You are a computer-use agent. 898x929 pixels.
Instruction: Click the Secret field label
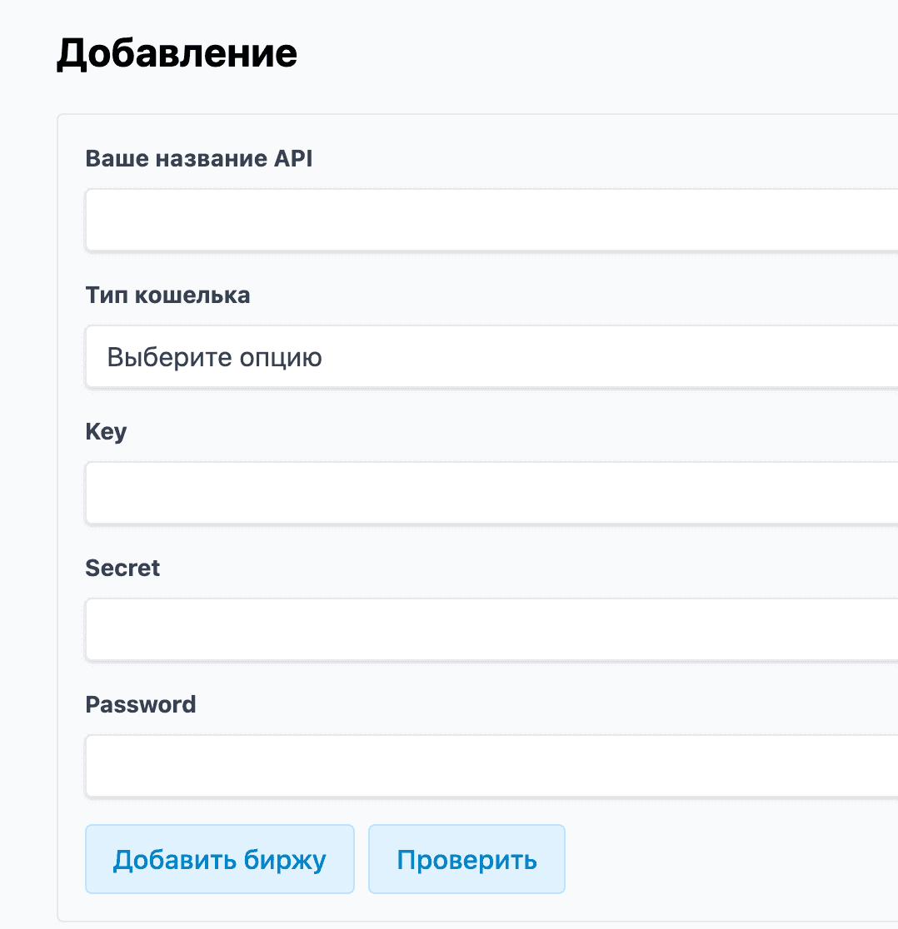coord(122,568)
